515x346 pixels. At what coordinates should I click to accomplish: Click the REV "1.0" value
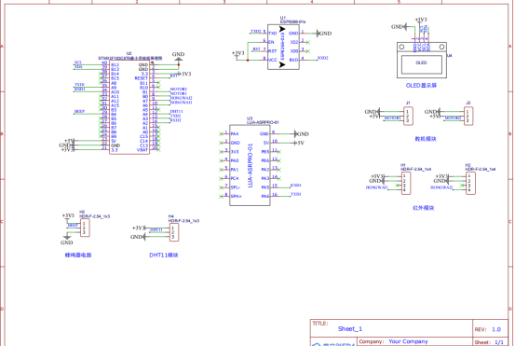(496, 329)
